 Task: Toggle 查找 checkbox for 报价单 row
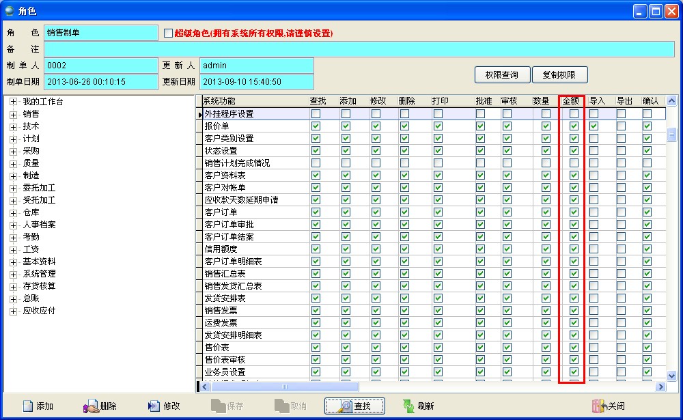[x=316, y=126]
